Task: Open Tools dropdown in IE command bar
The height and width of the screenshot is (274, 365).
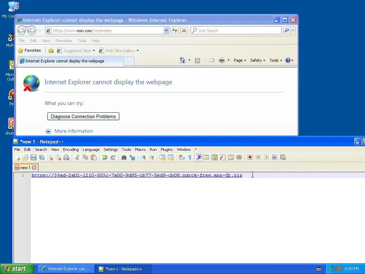Action: pyautogui.click(x=276, y=60)
